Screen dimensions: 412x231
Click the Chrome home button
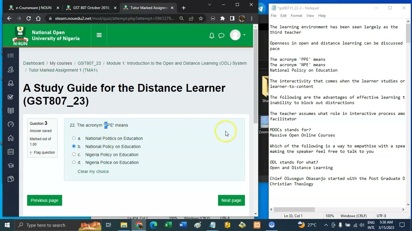(38, 19)
